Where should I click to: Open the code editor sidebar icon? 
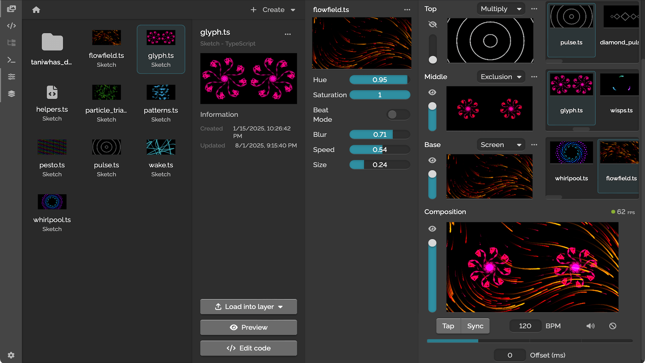[11, 26]
